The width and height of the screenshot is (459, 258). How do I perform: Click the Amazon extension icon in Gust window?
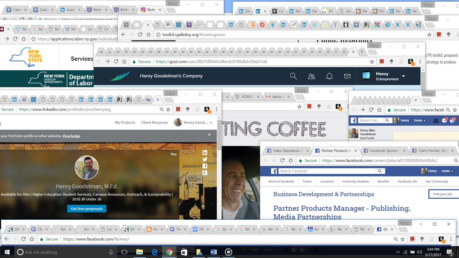click(410, 62)
